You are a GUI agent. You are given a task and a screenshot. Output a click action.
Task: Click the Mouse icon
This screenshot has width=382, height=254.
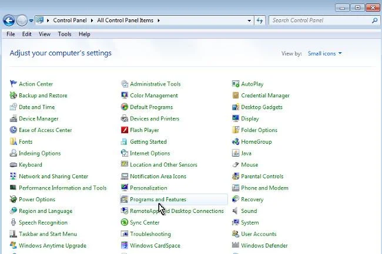point(236,165)
